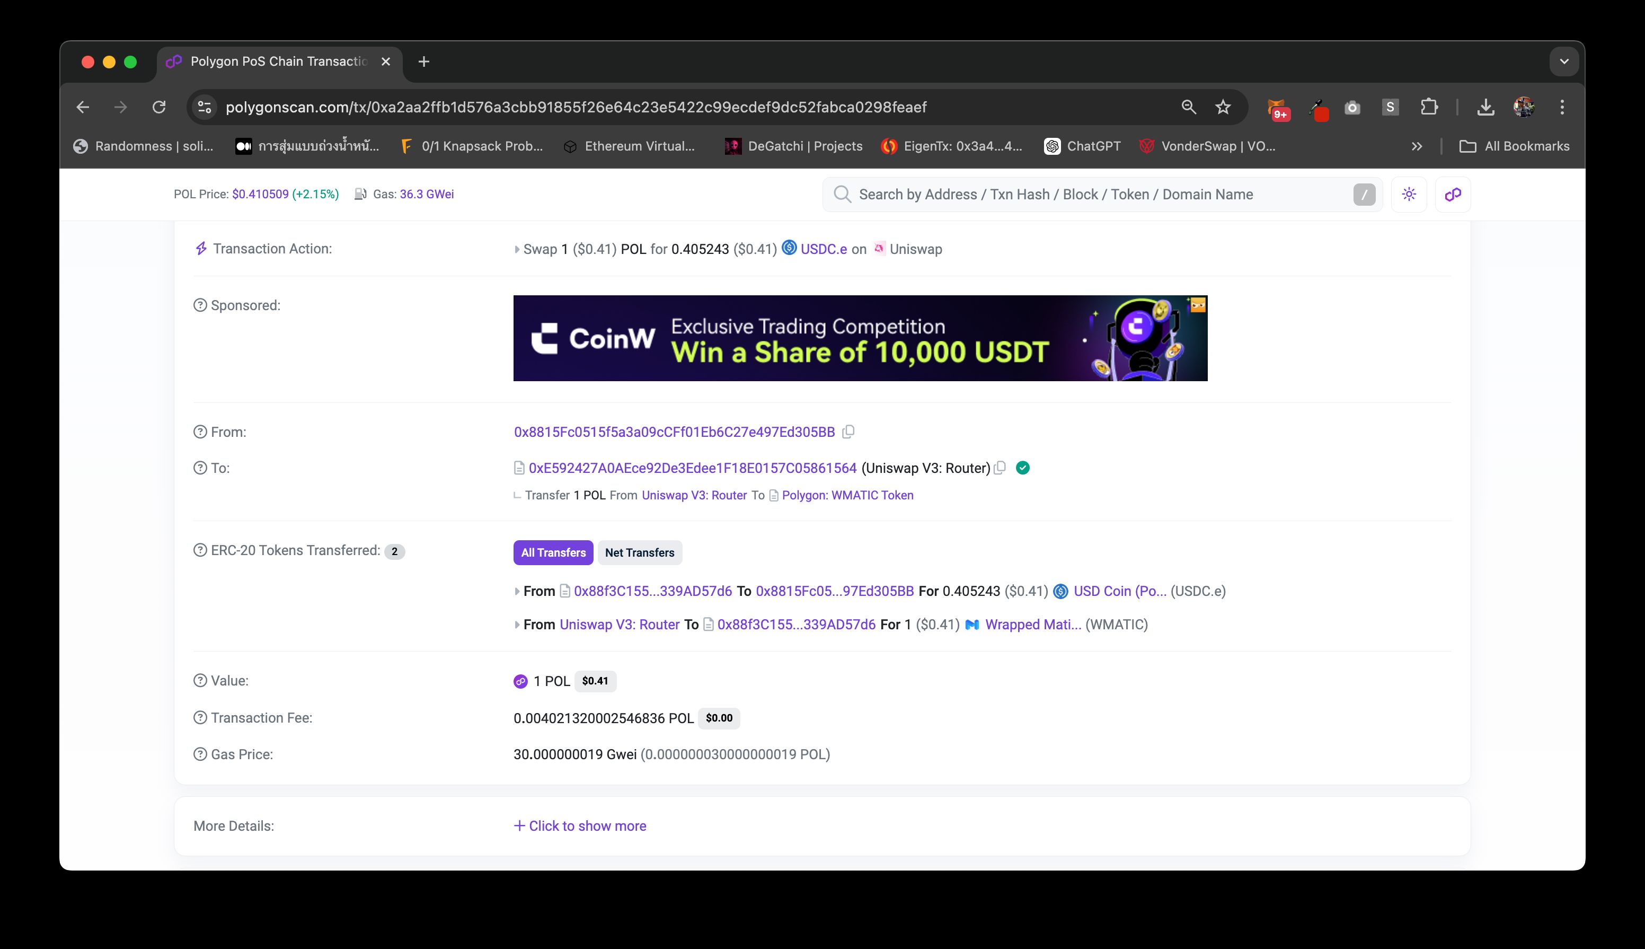The width and height of the screenshot is (1645, 949).
Task: Toggle the light/dark theme sun icon
Action: 1409,194
